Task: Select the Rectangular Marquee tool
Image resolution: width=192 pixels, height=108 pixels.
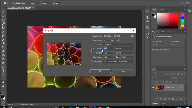Action: pyautogui.click(x=3, y=16)
